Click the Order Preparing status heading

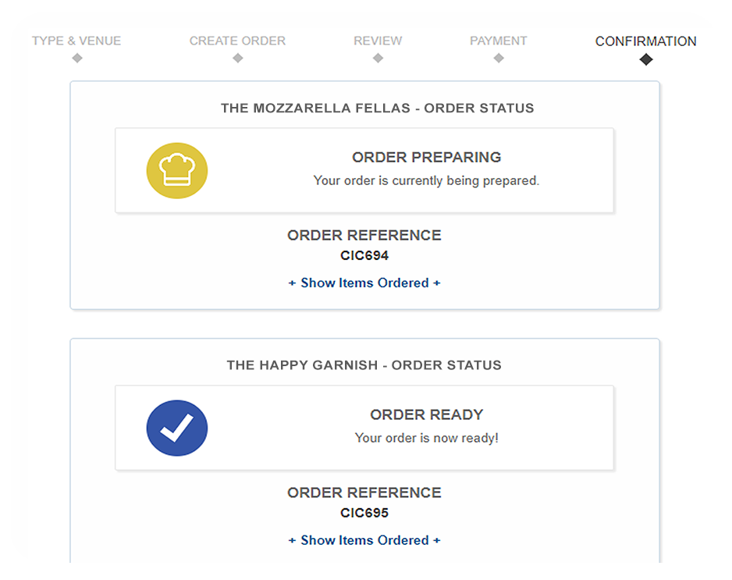point(426,157)
